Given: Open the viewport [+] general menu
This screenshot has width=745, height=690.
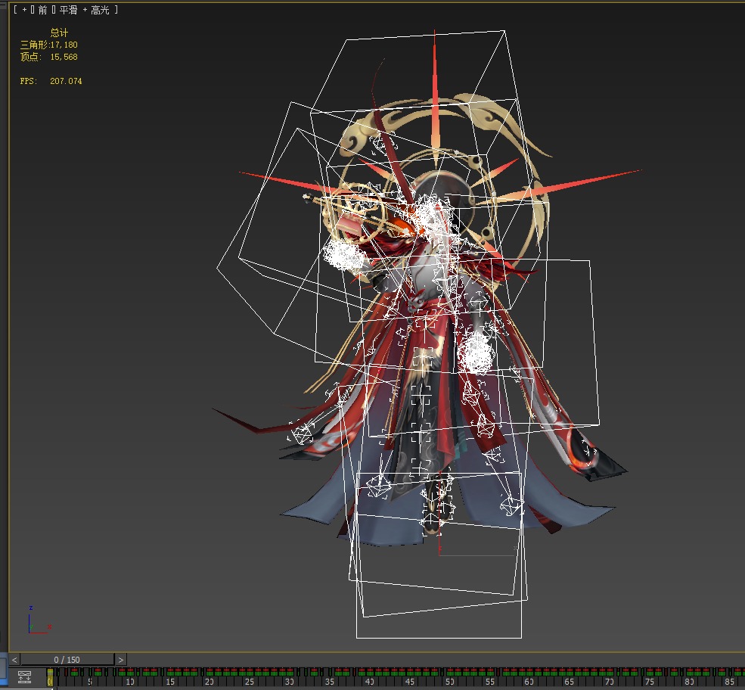Looking at the screenshot, I should pyautogui.click(x=24, y=10).
